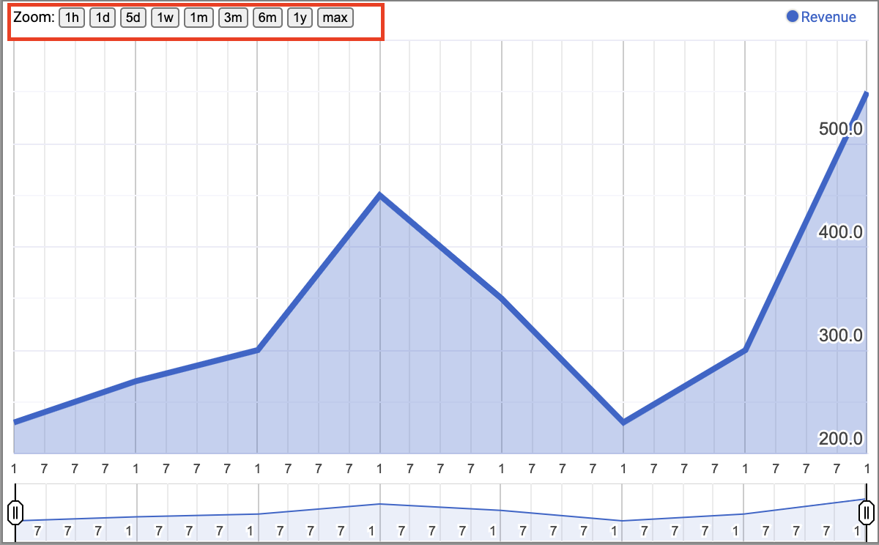Choose the 6m zoom range
Viewport: 879px width, 545px height.
tap(267, 18)
